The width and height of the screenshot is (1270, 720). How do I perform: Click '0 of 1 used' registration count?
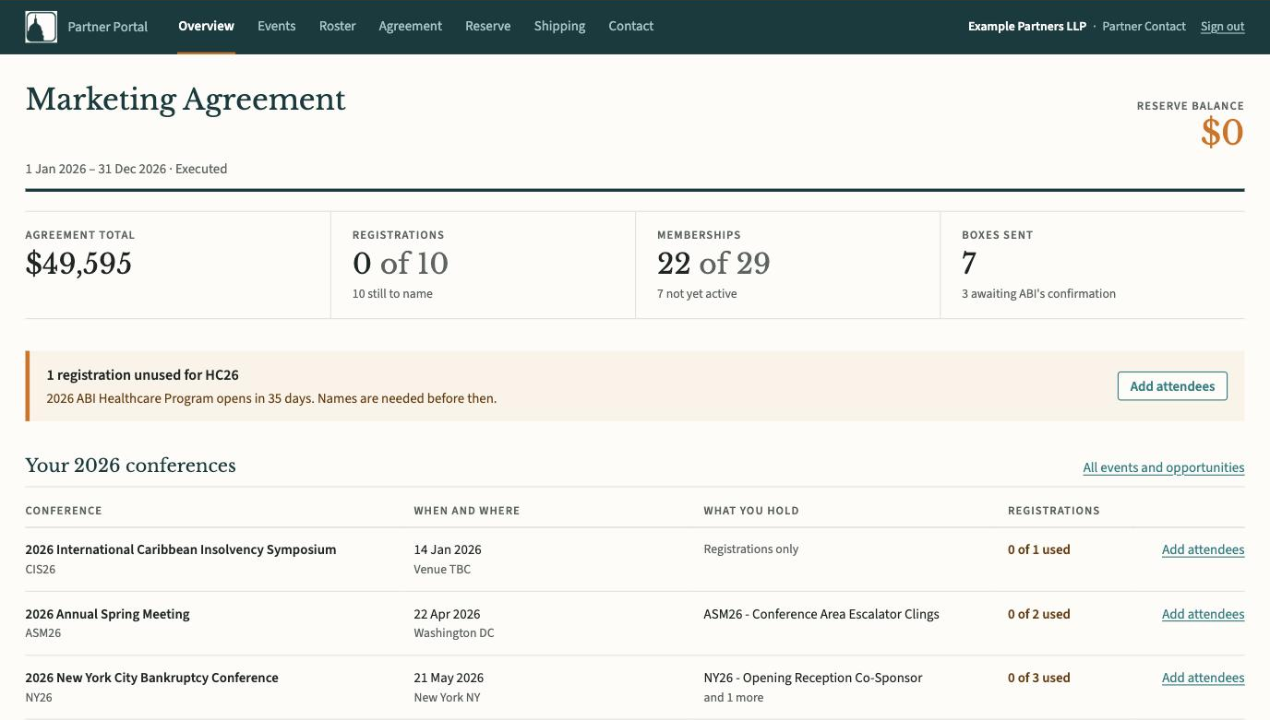point(1038,549)
